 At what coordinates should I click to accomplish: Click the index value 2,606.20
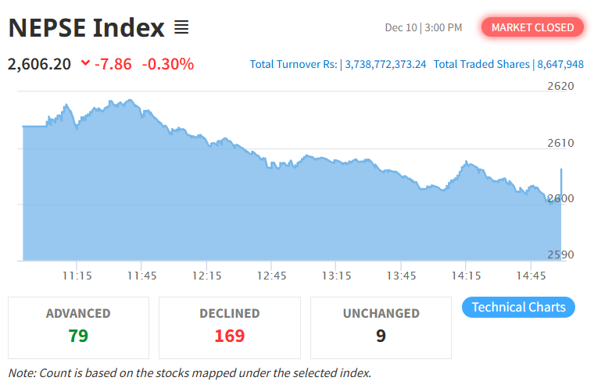coord(39,64)
